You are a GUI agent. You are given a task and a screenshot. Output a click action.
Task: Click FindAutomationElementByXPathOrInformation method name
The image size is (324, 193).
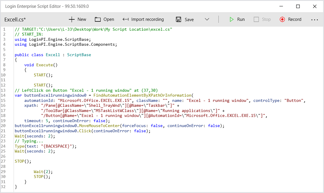(x=142, y=95)
